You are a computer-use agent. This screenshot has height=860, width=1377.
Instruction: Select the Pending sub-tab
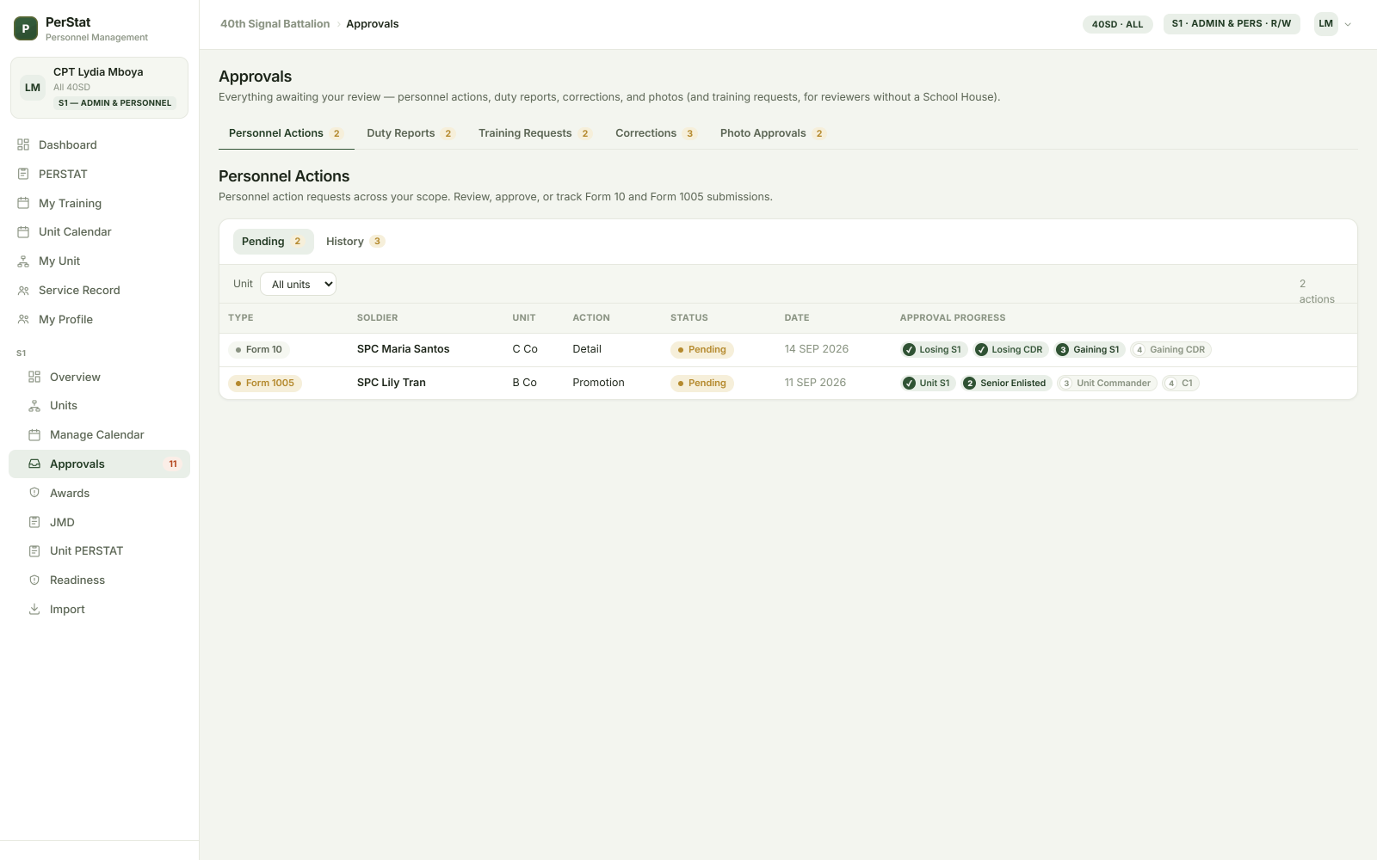point(273,242)
